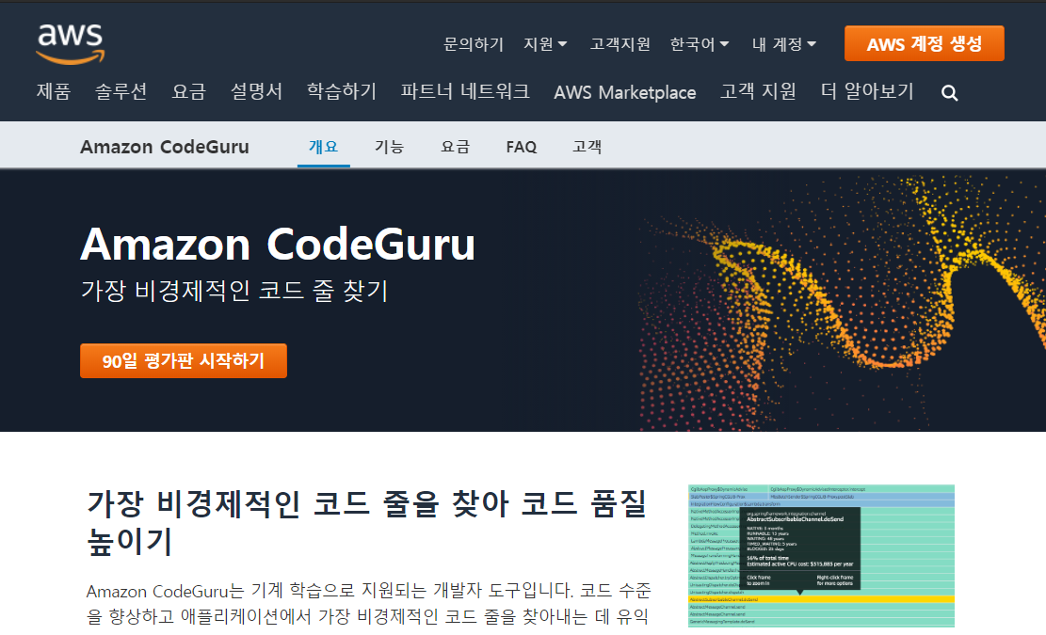Open the CodeGuru profiler flame graph thumbnail
This screenshot has width=1046, height=635.
point(821,556)
